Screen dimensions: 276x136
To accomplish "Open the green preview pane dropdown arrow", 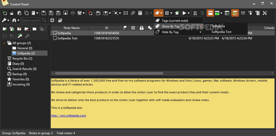I will (x=221, y=13).
